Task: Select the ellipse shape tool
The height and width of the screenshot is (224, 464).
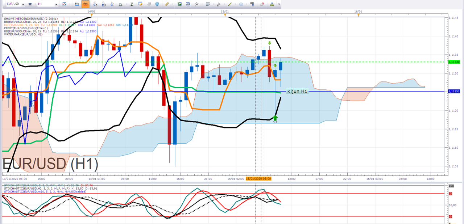Action: point(241,4)
